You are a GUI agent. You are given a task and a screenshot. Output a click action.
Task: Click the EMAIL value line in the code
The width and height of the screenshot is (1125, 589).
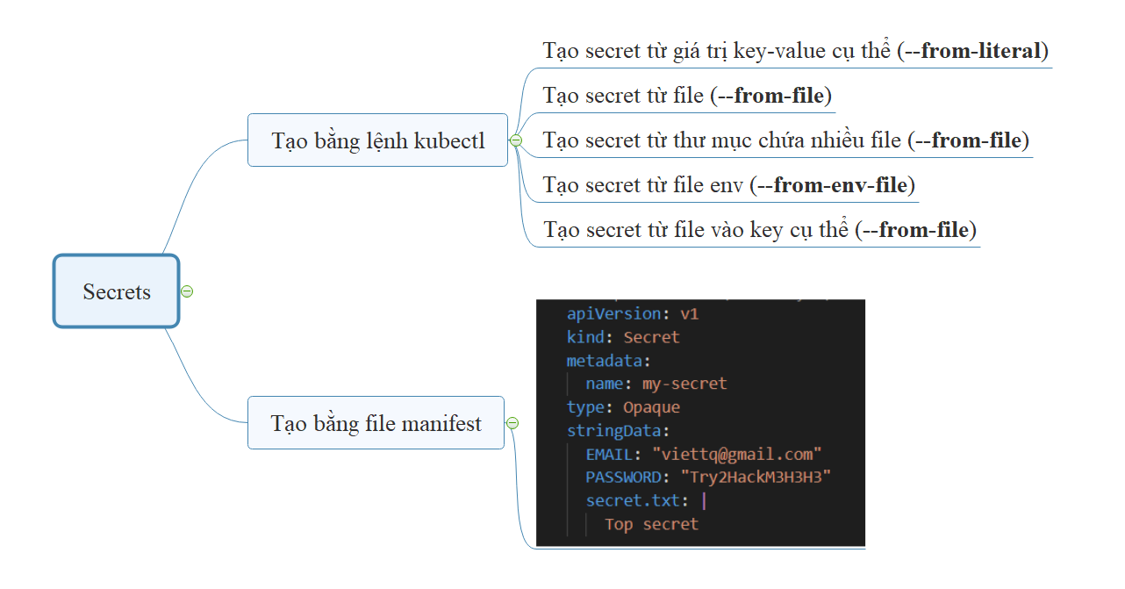(x=703, y=454)
